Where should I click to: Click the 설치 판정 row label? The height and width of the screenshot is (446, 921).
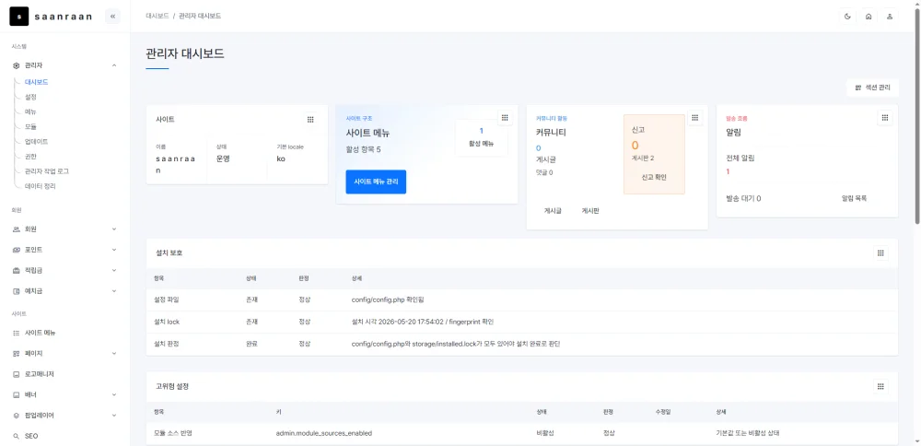click(166, 344)
